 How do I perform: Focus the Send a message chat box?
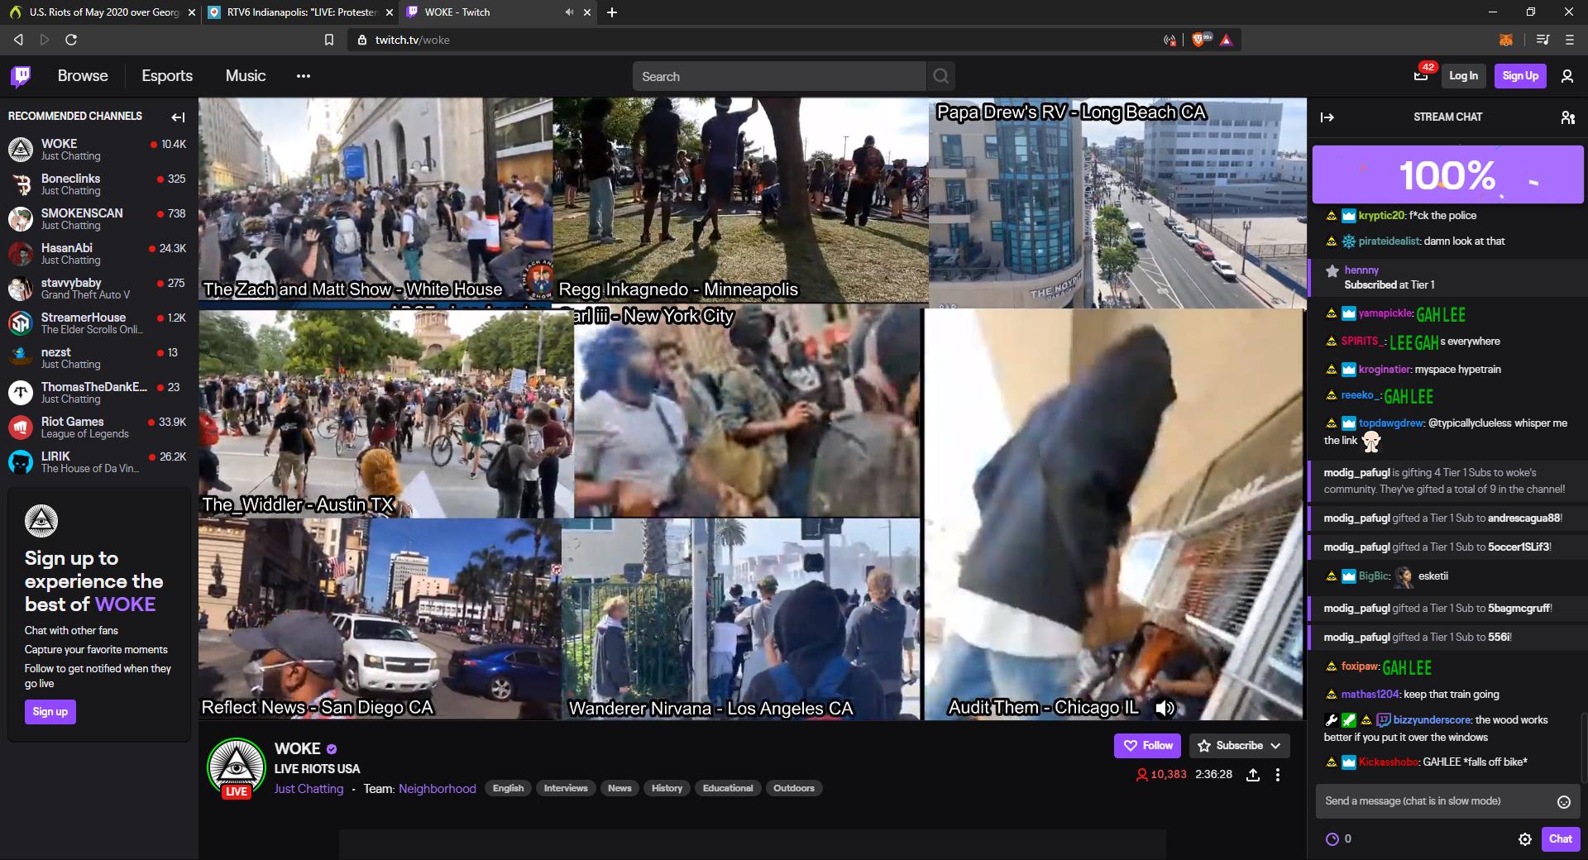point(1435,801)
